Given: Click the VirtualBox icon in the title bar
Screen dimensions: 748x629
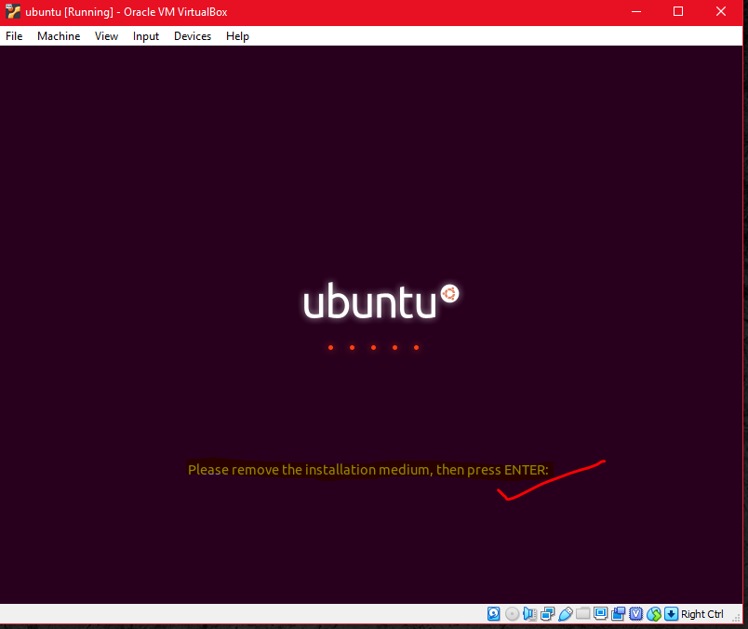Looking at the screenshot, I should (x=11, y=11).
